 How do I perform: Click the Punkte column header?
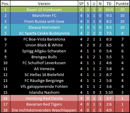[x=122, y=4]
